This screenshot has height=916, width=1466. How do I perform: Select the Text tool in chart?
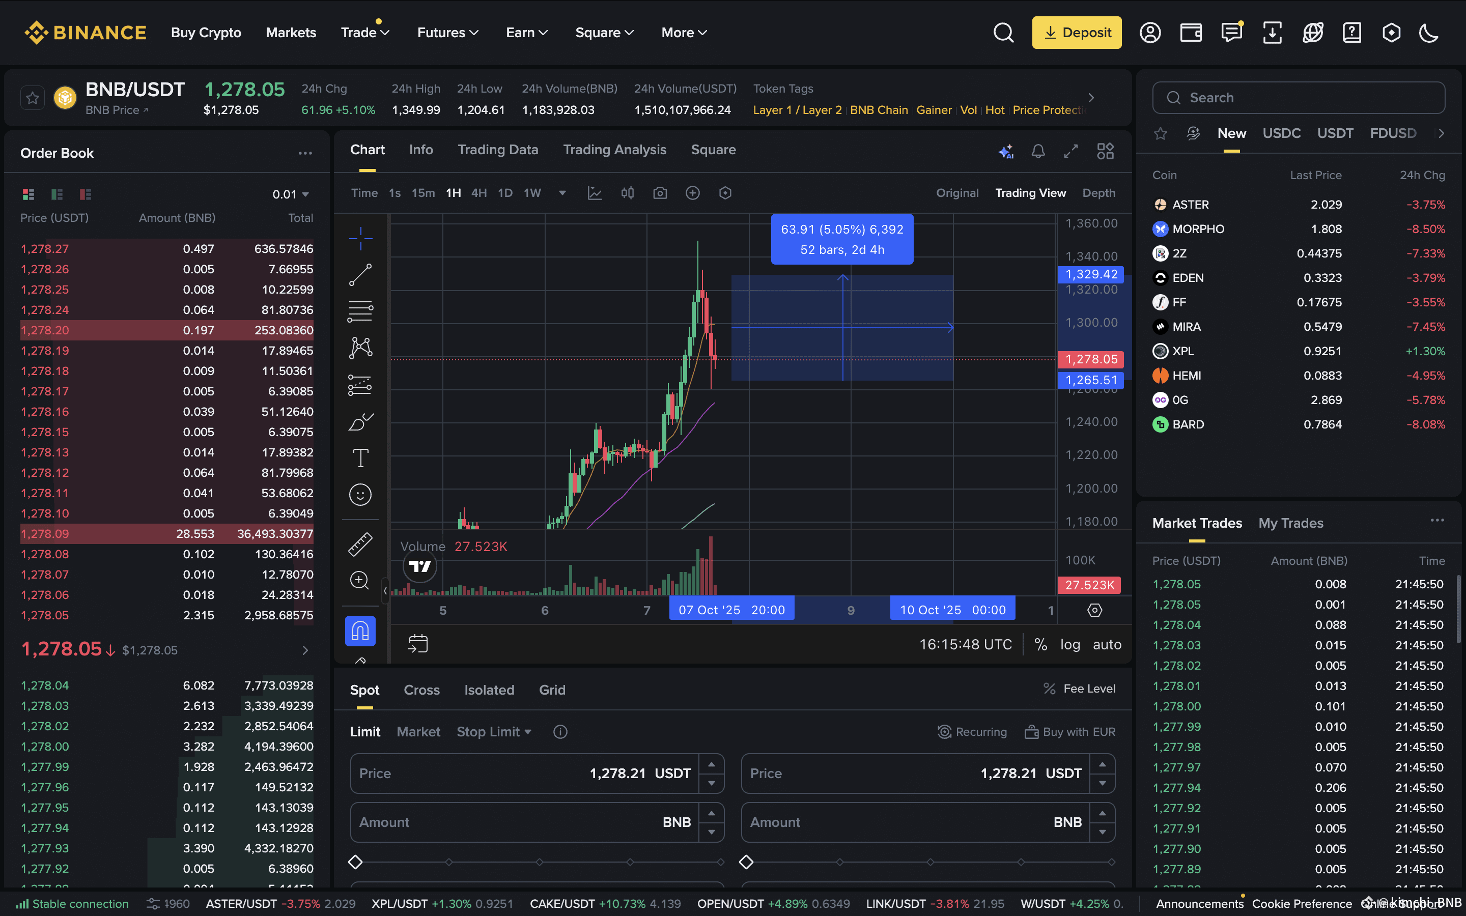pos(360,458)
